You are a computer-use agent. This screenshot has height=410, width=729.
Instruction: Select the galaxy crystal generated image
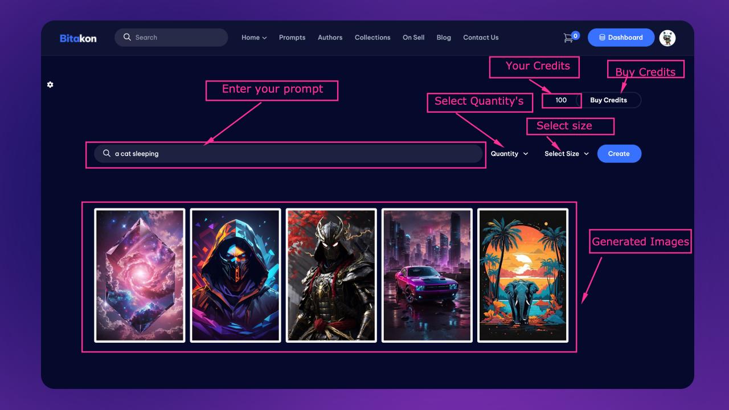click(x=140, y=275)
